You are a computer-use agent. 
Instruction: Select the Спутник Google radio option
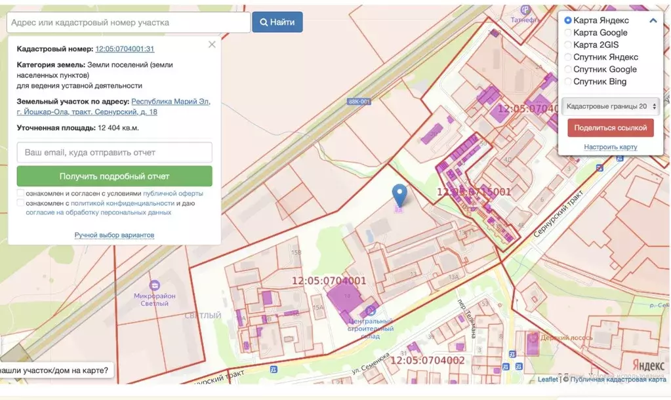[568, 70]
